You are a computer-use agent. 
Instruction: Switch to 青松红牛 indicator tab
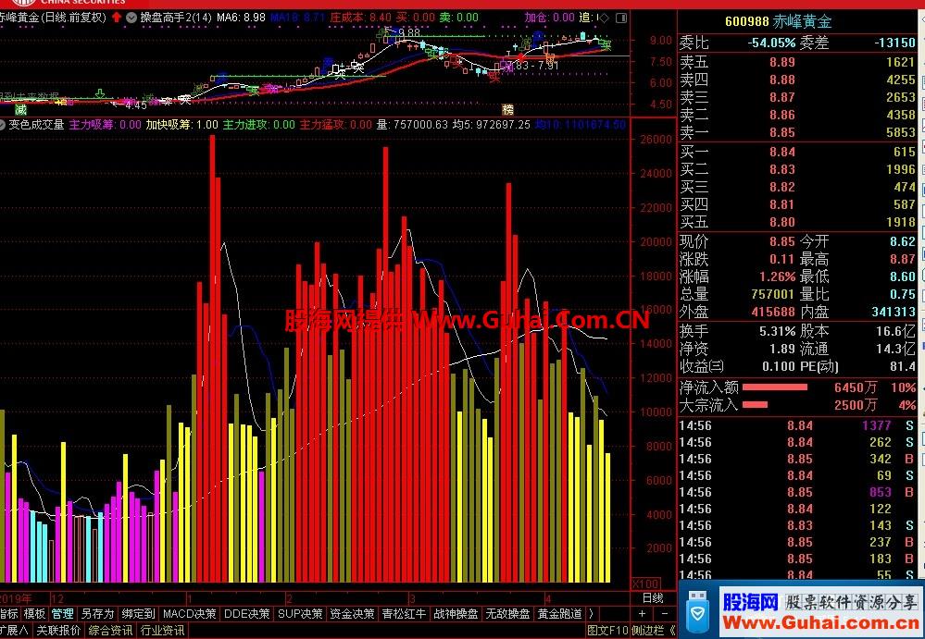tap(404, 614)
